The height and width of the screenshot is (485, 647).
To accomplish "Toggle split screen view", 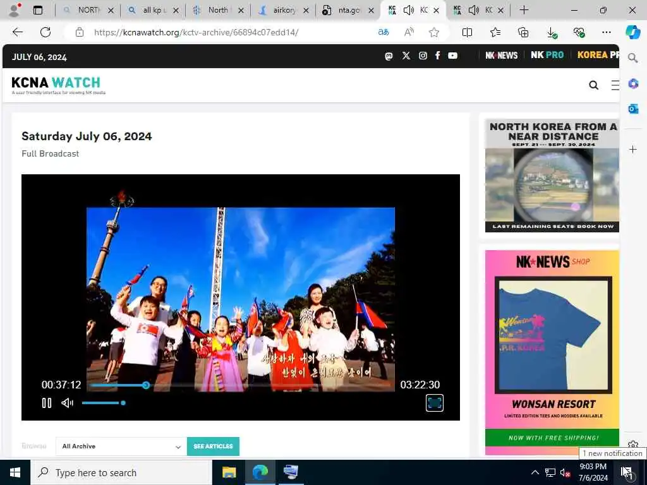I will pos(467,32).
